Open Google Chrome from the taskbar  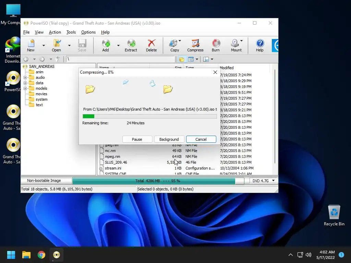41,255
